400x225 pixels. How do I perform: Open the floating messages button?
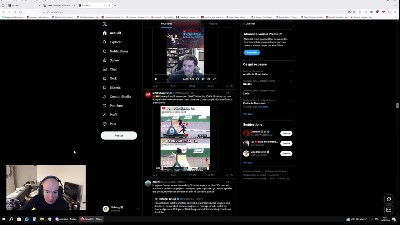389,210
